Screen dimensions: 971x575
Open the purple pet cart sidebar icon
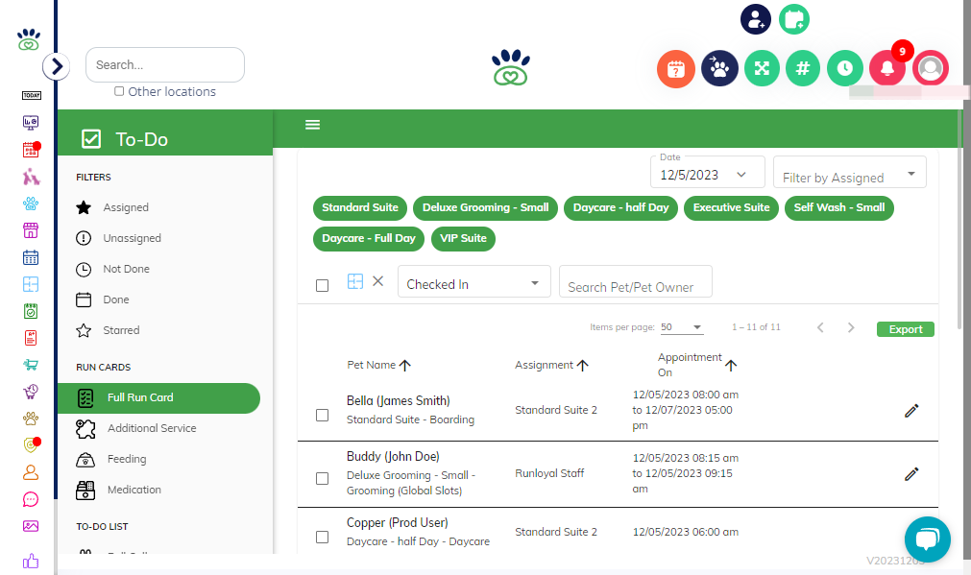pyautogui.click(x=31, y=392)
